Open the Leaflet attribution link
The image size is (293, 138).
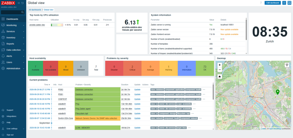(264, 129)
